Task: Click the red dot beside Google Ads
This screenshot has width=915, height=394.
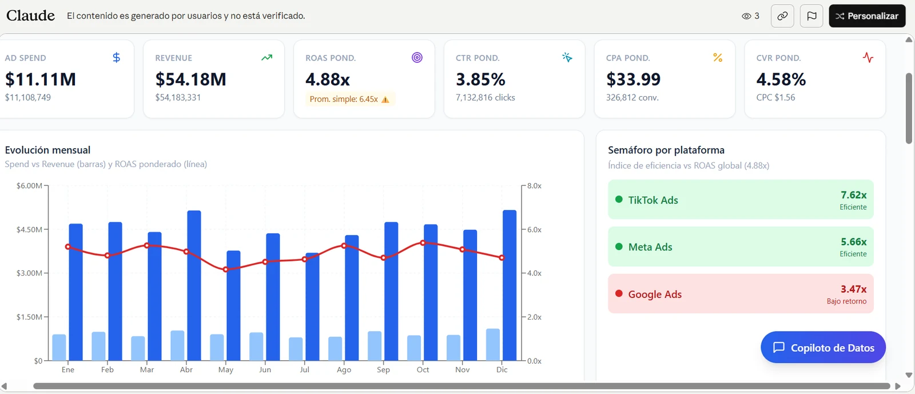Action: click(619, 293)
